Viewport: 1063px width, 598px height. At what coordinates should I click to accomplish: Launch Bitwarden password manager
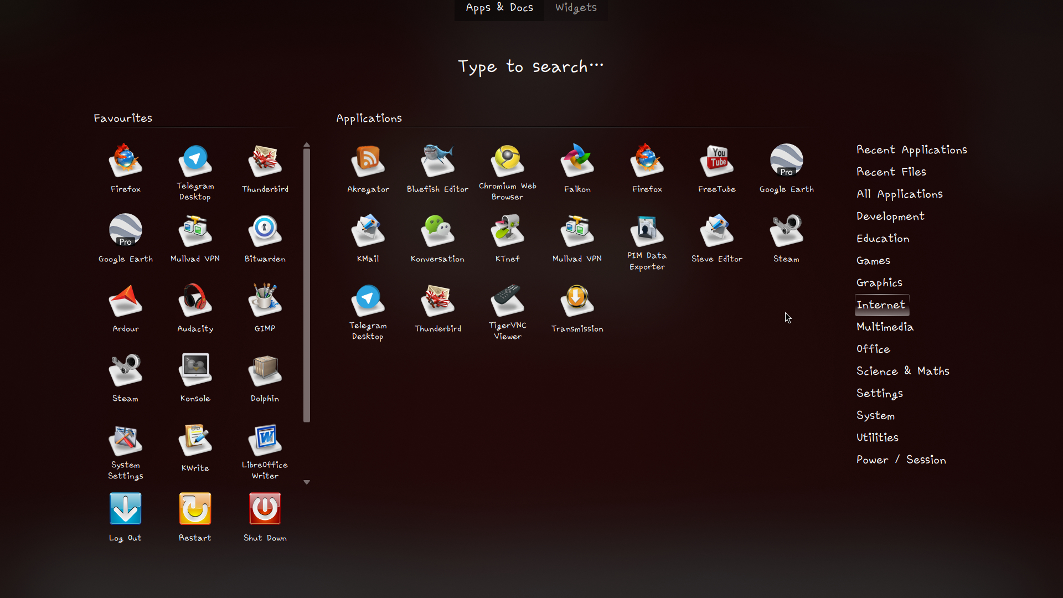(x=265, y=239)
